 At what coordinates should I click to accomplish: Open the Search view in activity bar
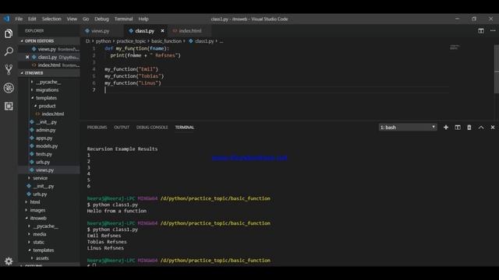pos(9,51)
